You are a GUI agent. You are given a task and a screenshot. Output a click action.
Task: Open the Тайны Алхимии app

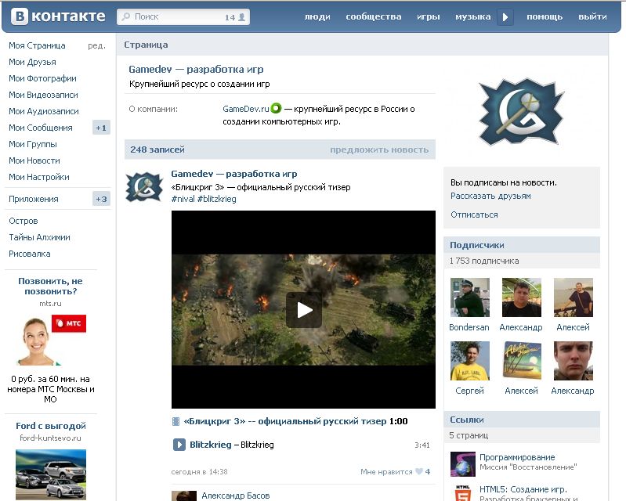[x=39, y=237]
